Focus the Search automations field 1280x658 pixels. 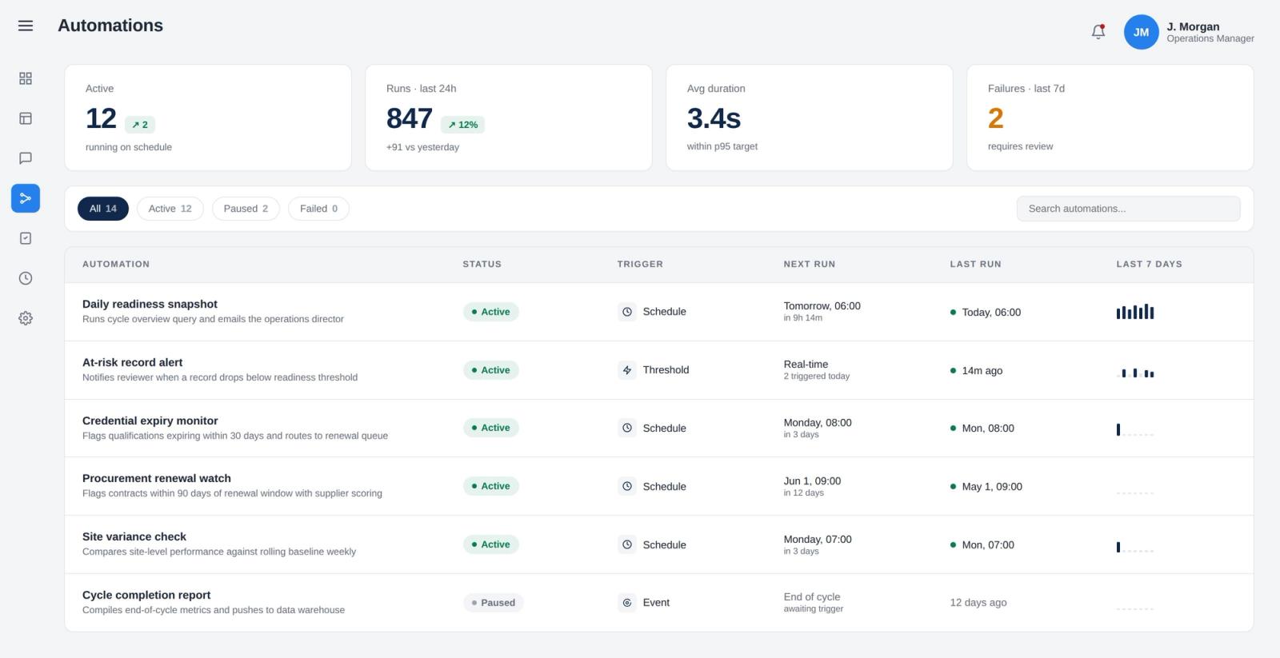pos(1128,209)
